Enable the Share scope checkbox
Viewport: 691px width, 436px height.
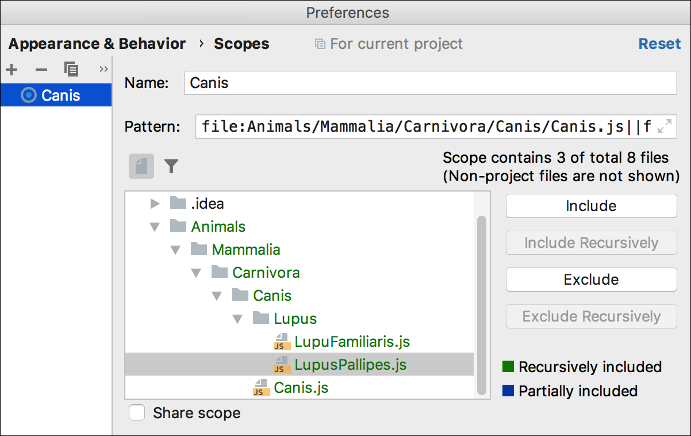136,413
